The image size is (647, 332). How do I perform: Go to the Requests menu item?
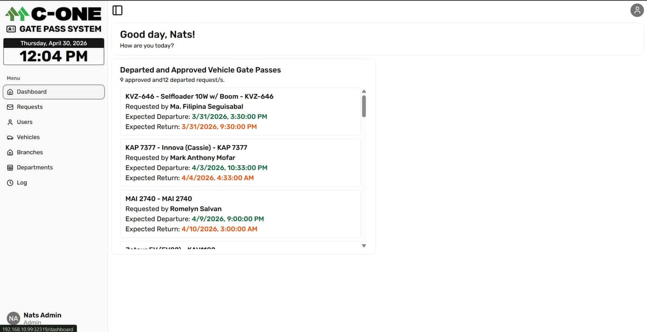[53, 107]
